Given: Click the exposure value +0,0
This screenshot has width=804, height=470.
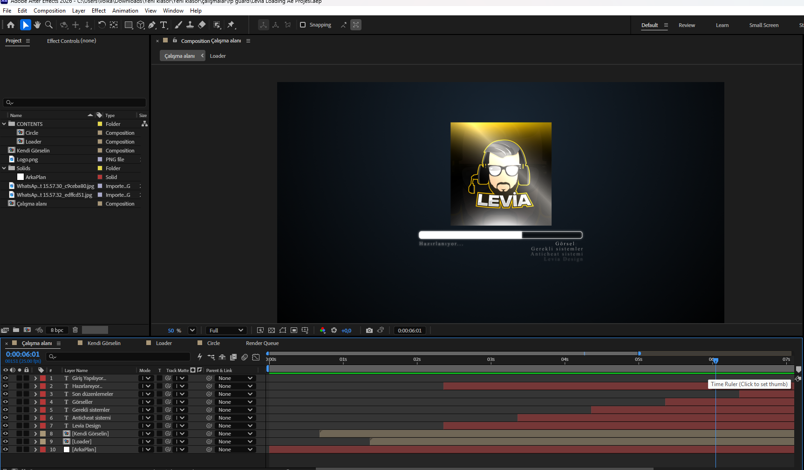Looking at the screenshot, I should pyautogui.click(x=346, y=331).
